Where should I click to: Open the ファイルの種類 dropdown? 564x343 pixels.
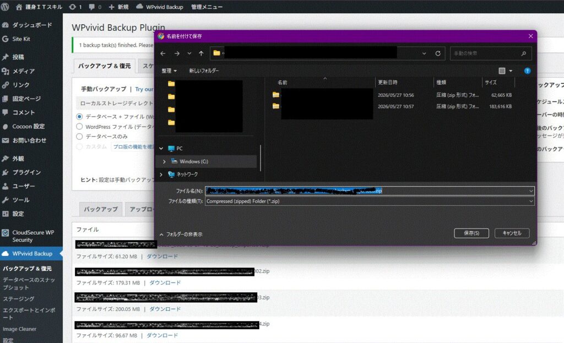tap(370, 202)
